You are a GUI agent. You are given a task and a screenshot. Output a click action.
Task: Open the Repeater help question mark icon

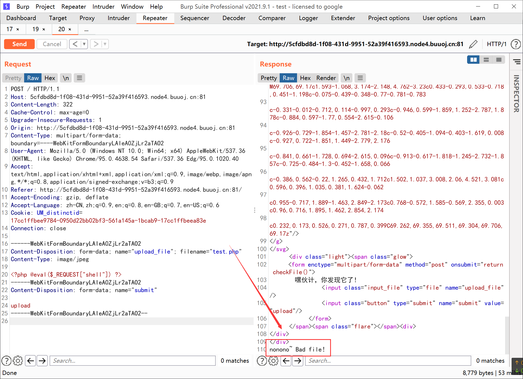tap(515, 44)
